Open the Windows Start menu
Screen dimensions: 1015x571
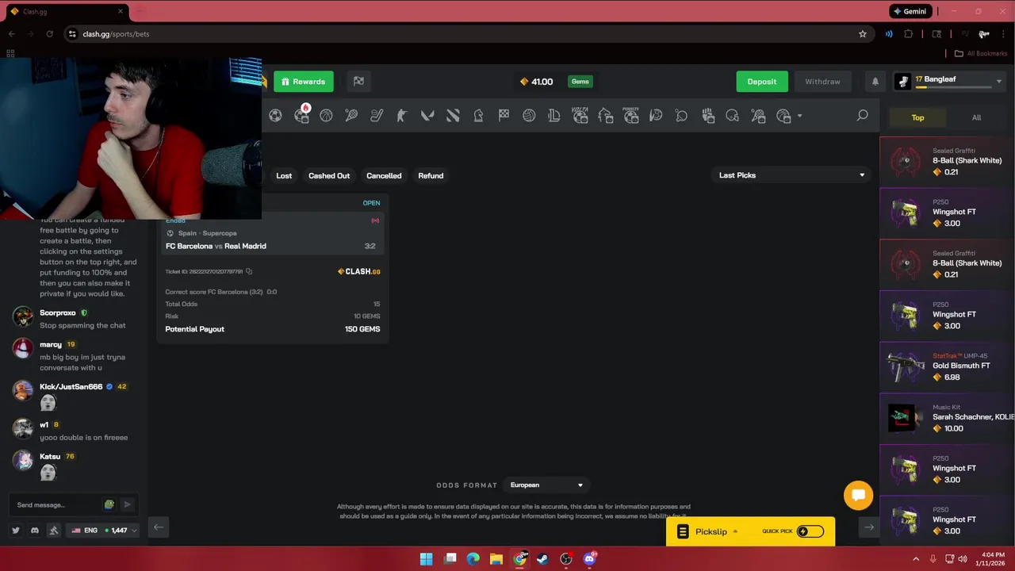426,559
